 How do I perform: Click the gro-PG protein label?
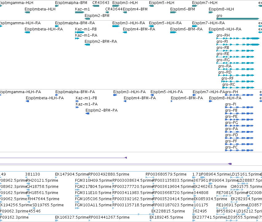[x=232, y=123]
